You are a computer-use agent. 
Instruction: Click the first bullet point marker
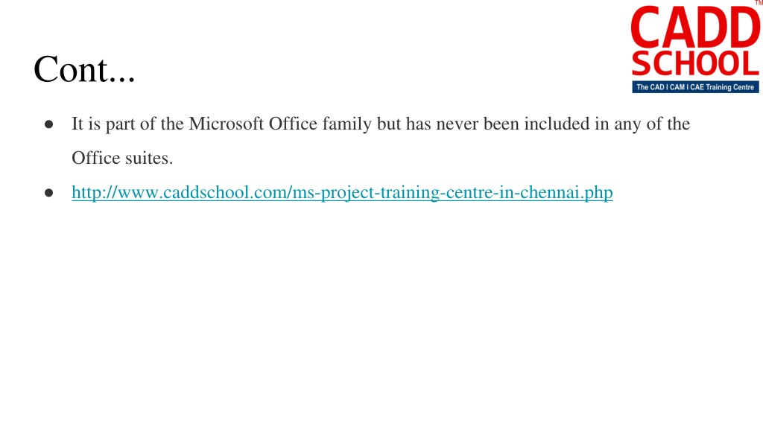click(48, 124)
